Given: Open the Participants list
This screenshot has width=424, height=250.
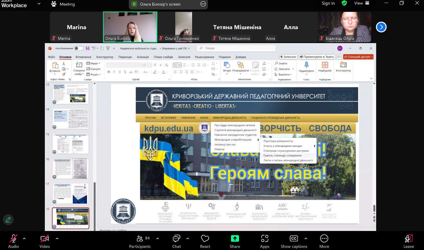Looking at the screenshot, I should point(140,239).
